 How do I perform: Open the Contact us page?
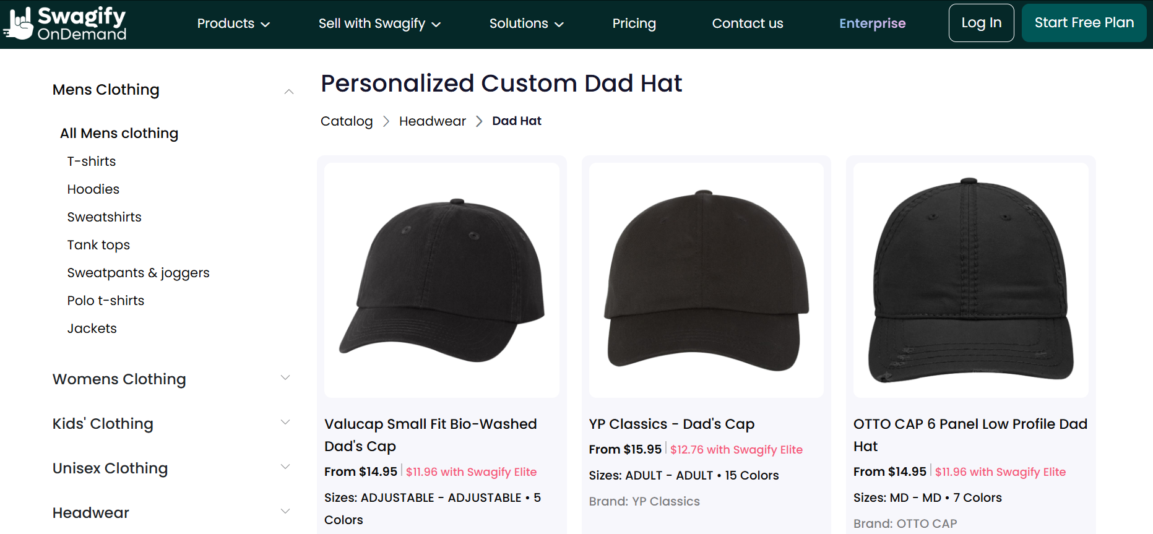[x=747, y=24]
